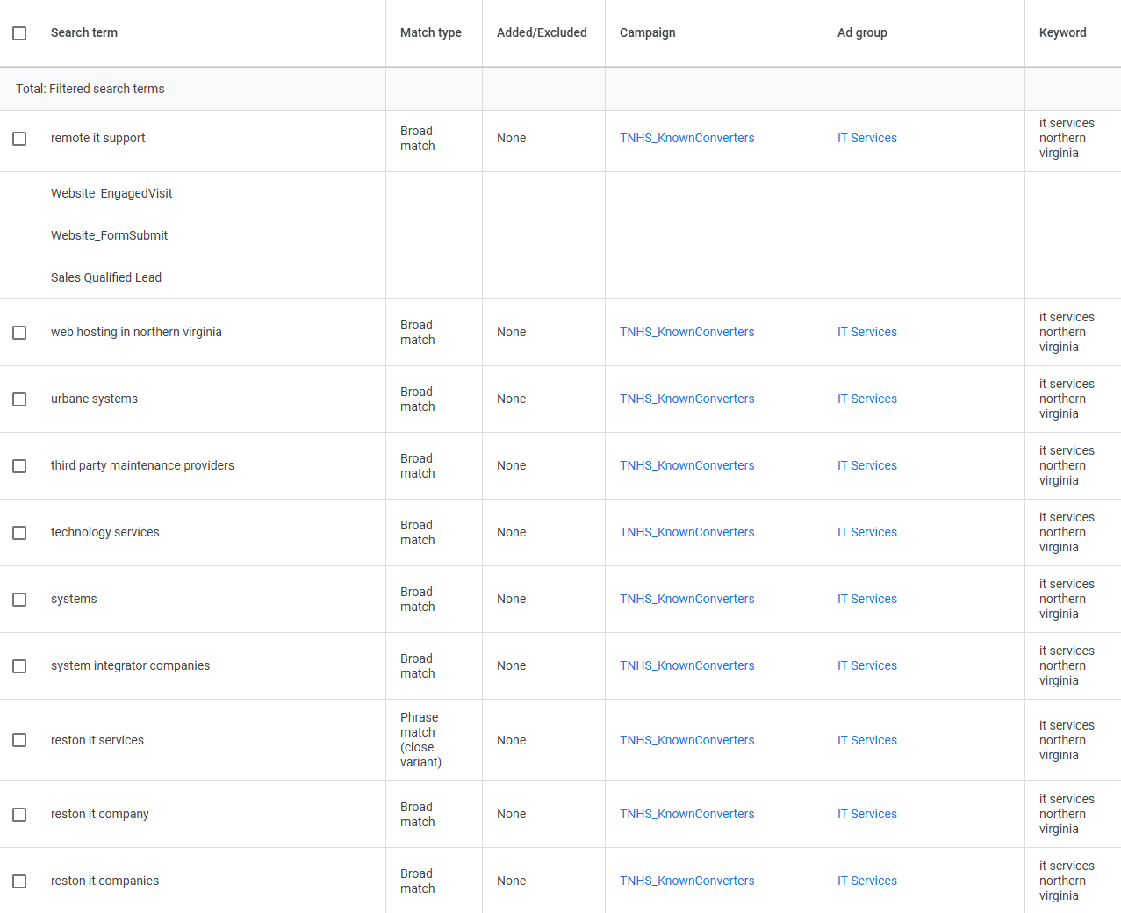Select the Added/Excluded column header
1121x913 pixels.
pyautogui.click(x=543, y=32)
